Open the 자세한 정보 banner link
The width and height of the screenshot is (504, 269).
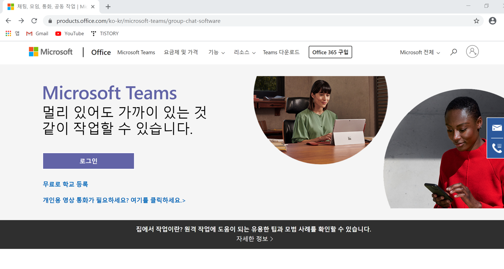255,239
